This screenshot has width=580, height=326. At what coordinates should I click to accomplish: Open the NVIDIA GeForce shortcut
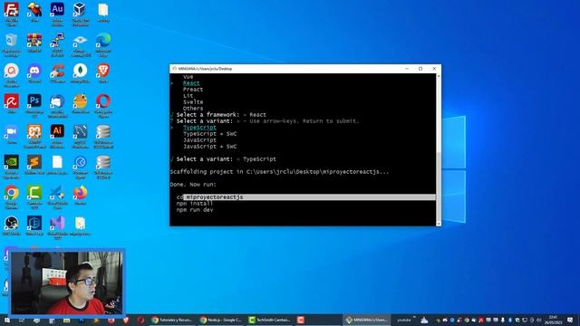pyautogui.click(x=11, y=162)
